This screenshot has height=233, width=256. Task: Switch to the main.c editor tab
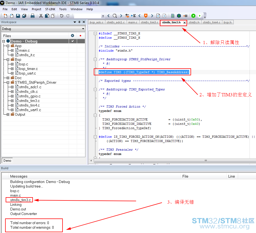click(133, 22)
